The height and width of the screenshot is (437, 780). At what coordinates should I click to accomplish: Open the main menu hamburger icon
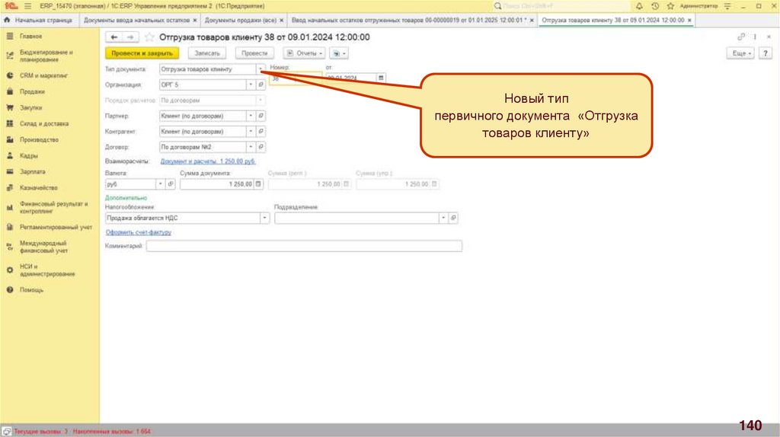pos(27,6)
